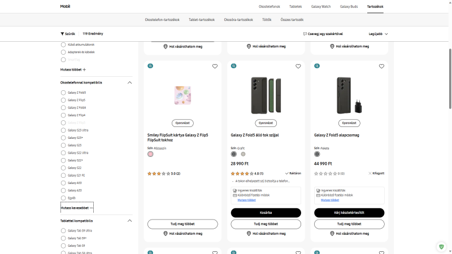Click location pin under Smiley FlipSuit Tudj meg többet
452x254 pixels.
(x=166, y=234)
